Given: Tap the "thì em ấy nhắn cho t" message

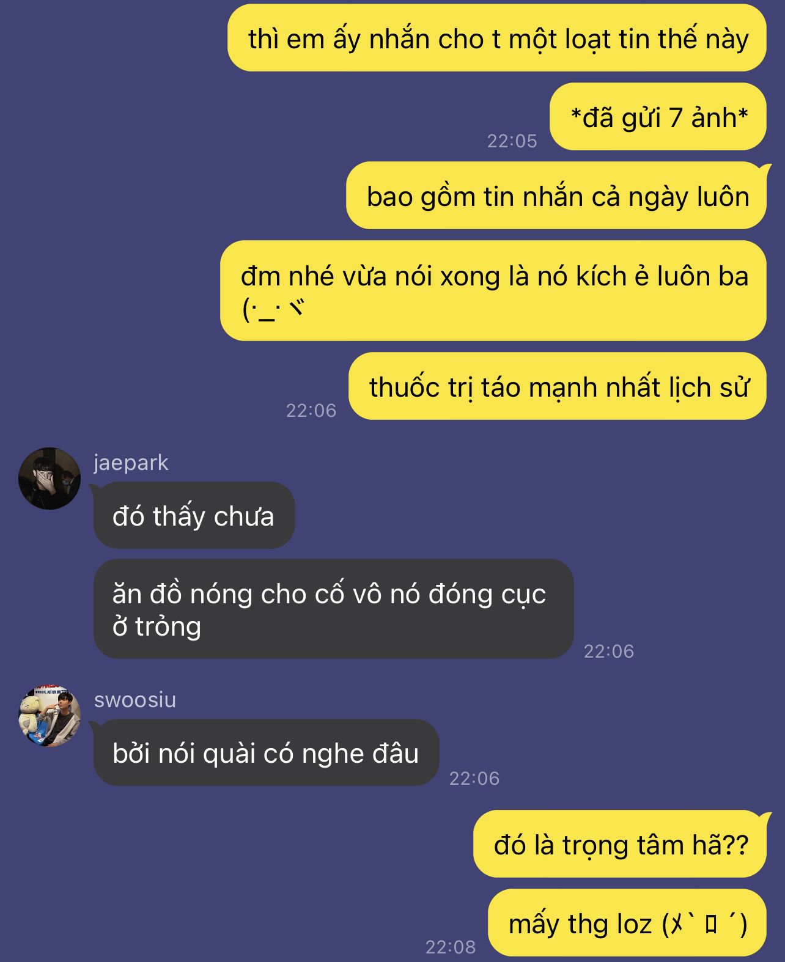Looking at the screenshot, I should click(497, 38).
